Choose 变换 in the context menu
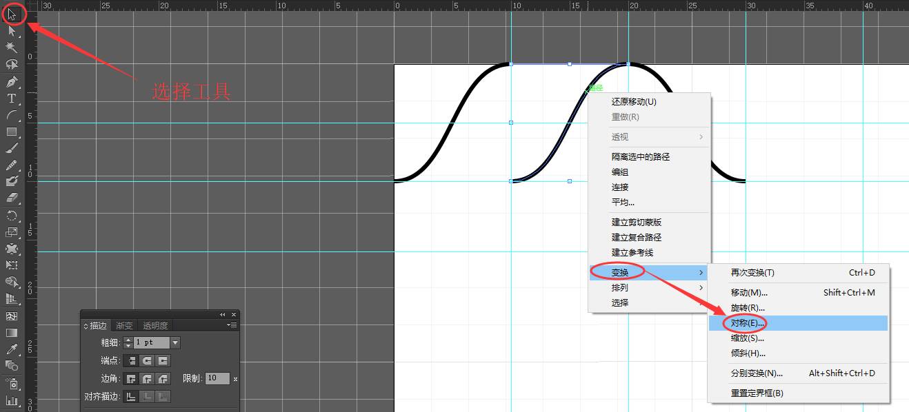The height and width of the screenshot is (412, 909). pyautogui.click(x=648, y=272)
